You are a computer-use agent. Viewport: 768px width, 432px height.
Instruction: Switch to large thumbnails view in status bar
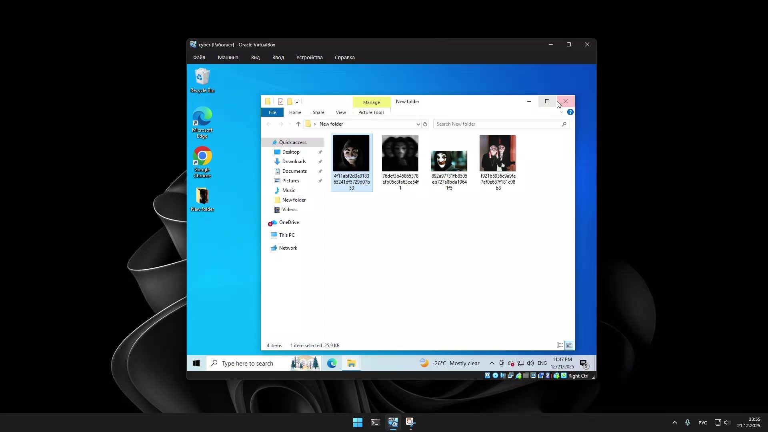pyautogui.click(x=569, y=345)
